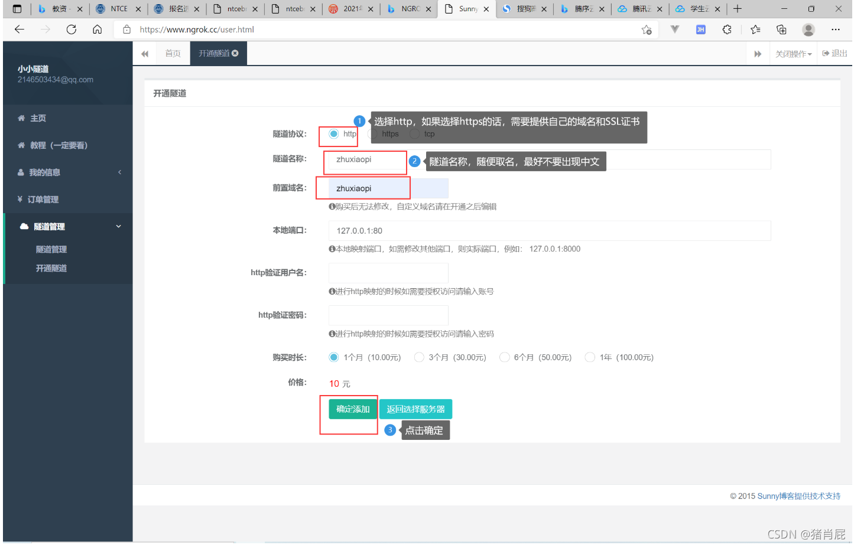Close the 开通隧道 page tab
Screen dimensions: 854x545
point(235,53)
